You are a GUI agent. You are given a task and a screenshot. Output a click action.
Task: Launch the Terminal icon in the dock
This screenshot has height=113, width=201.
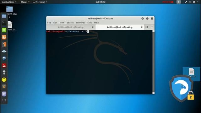(4, 23)
